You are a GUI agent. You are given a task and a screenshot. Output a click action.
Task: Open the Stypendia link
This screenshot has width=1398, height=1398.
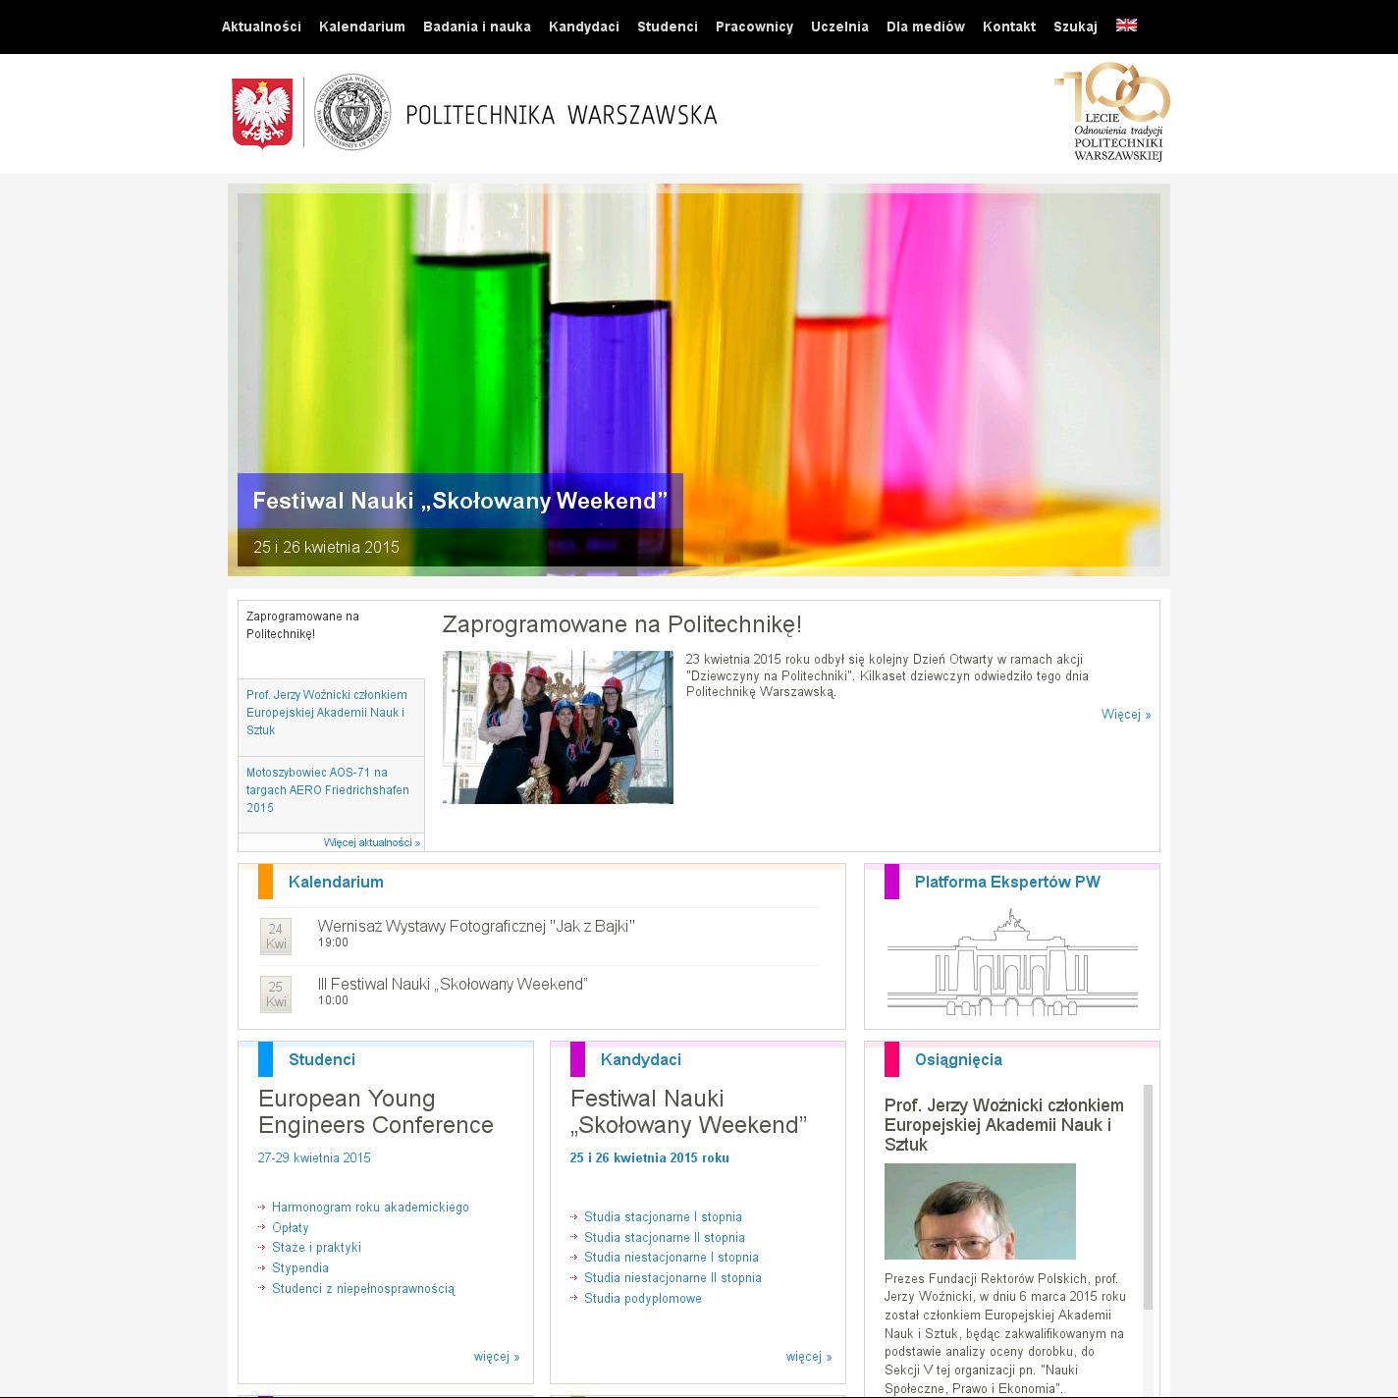(300, 1268)
